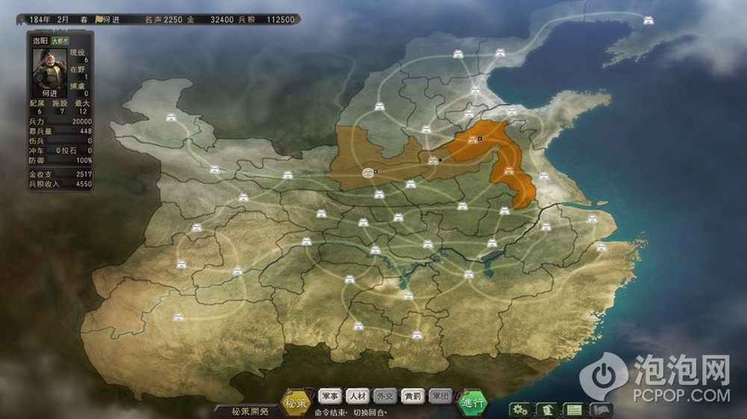Open the 人材 command menu
This screenshot has height=419, width=747.
click(358, 396)
